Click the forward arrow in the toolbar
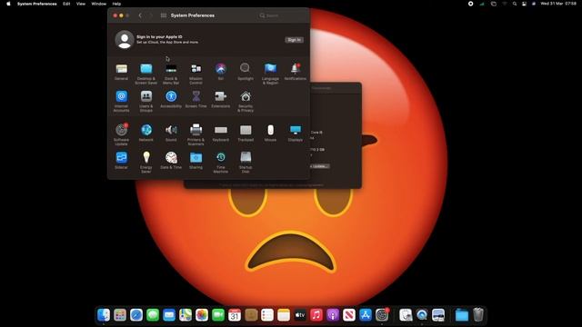582x327 pixels. 150,15
